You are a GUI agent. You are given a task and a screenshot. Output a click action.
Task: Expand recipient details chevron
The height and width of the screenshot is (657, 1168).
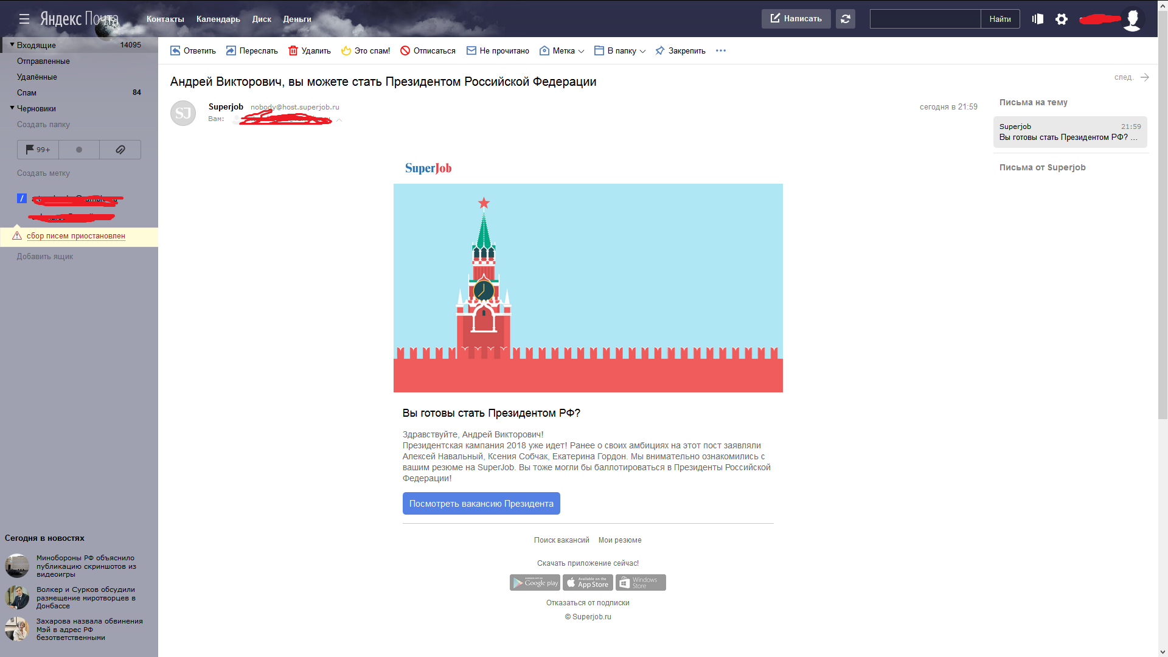coord(339,120)
